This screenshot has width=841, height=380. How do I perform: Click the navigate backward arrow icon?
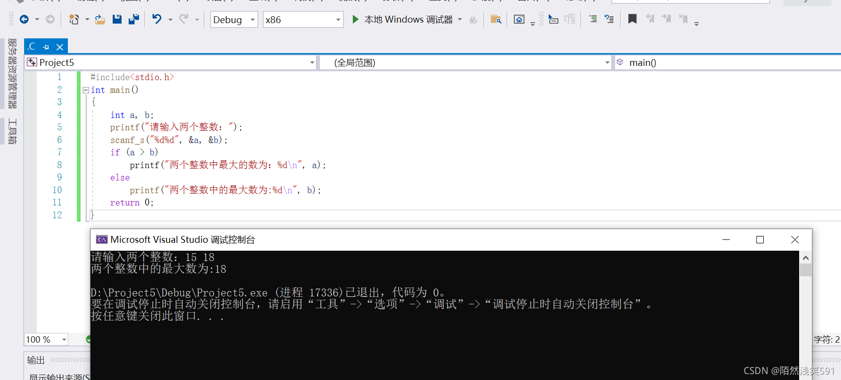[x=24, y=20]
